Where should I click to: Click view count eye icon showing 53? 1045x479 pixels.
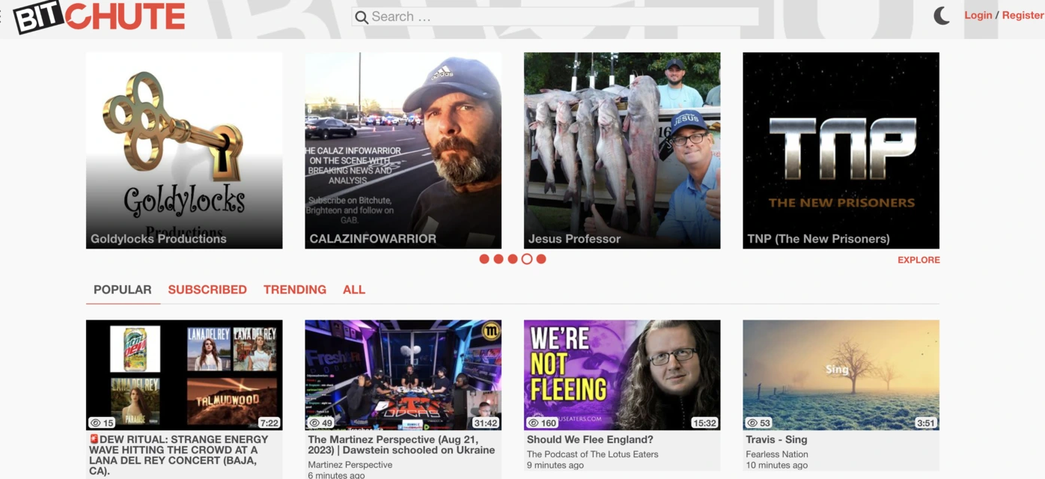[x=752, y=423]
